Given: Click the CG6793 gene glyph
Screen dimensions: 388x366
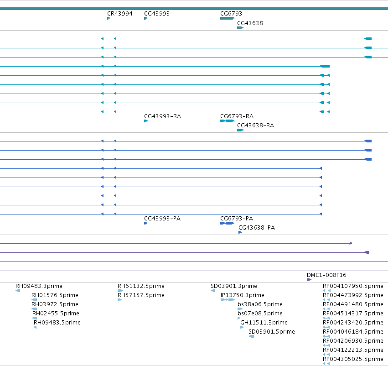Looking at the screenshot, I should pos(228,18).
